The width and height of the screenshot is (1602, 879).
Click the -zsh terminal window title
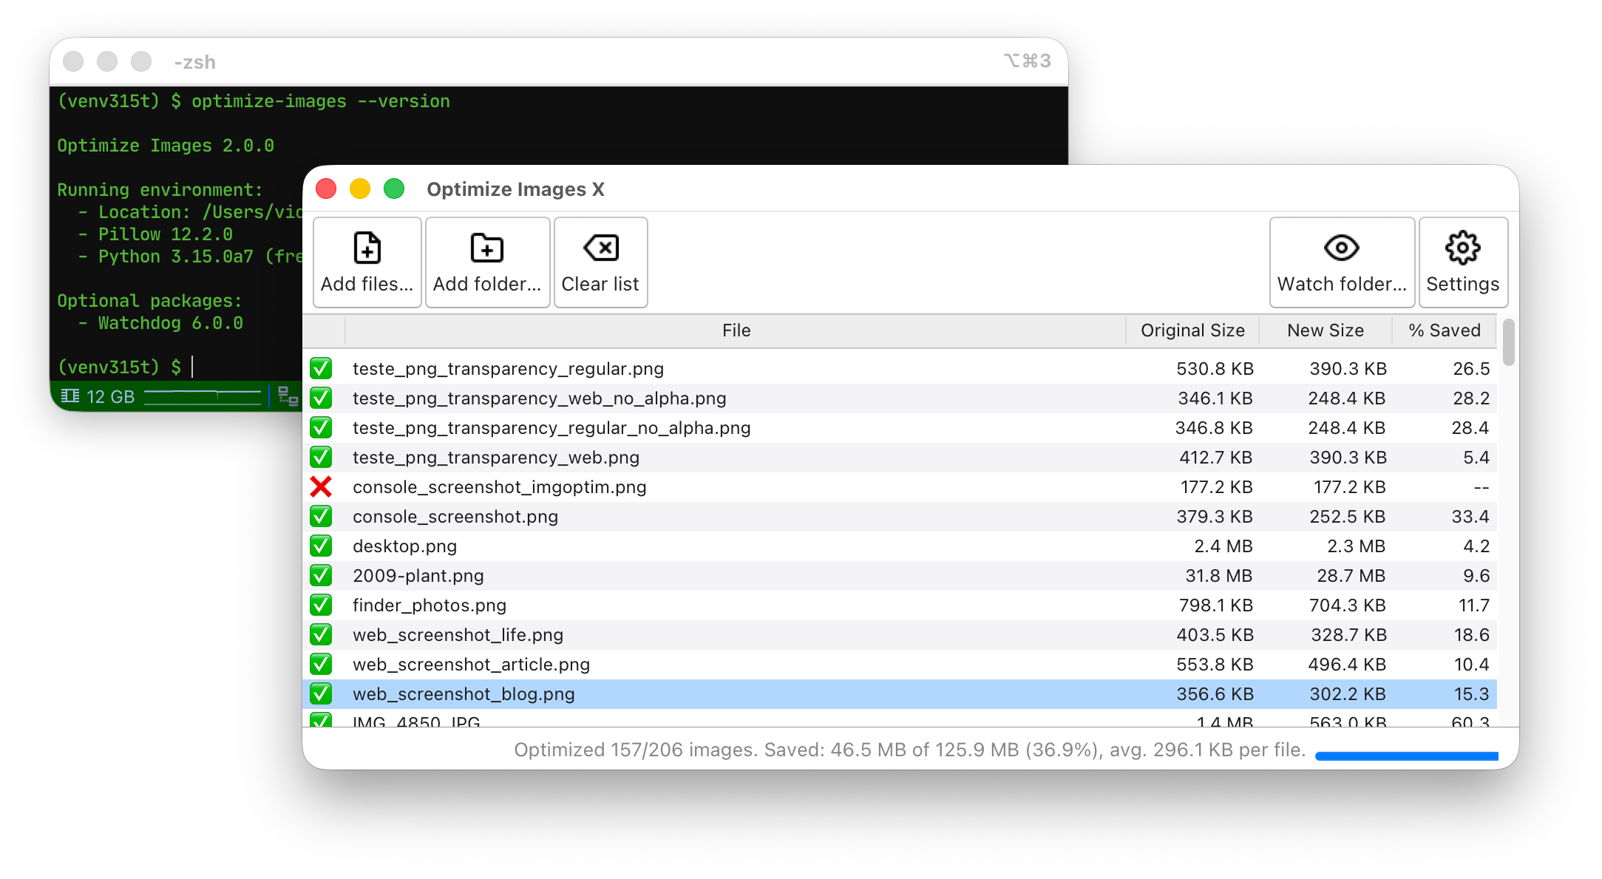(194, 62)
